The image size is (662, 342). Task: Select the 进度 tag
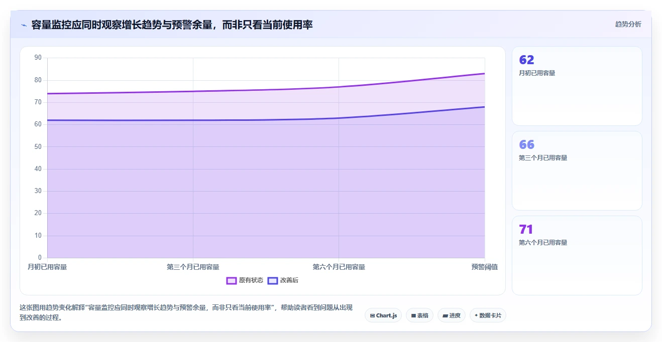[452, 315]
